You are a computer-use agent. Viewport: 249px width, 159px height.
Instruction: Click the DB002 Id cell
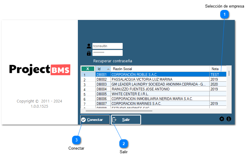pos(103,79)
